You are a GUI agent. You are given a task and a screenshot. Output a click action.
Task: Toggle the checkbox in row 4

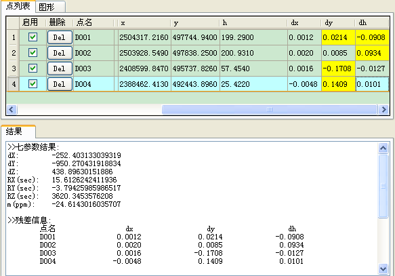[33, 84]
